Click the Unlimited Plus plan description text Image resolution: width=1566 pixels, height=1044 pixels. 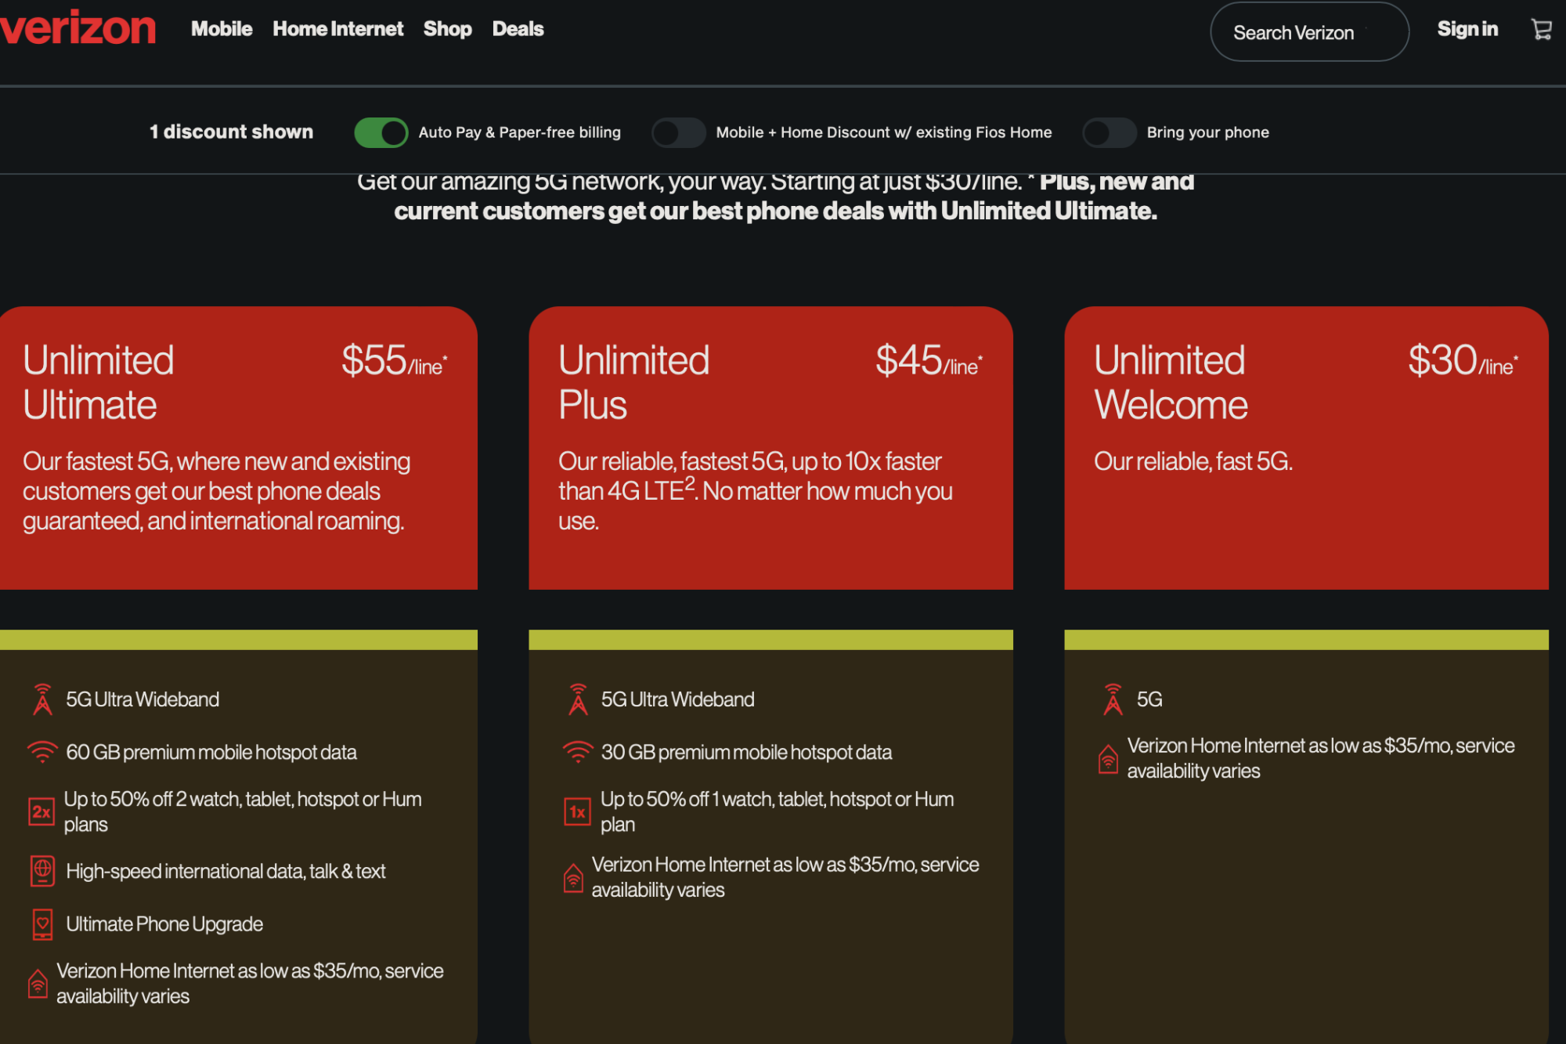tap(756, 491)
